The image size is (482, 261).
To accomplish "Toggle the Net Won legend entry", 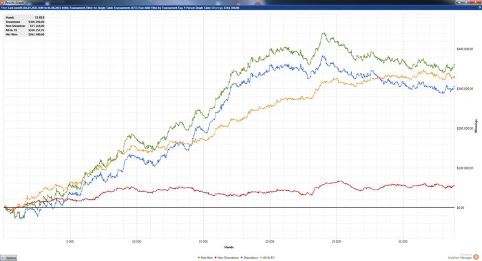I will point(205,258).
